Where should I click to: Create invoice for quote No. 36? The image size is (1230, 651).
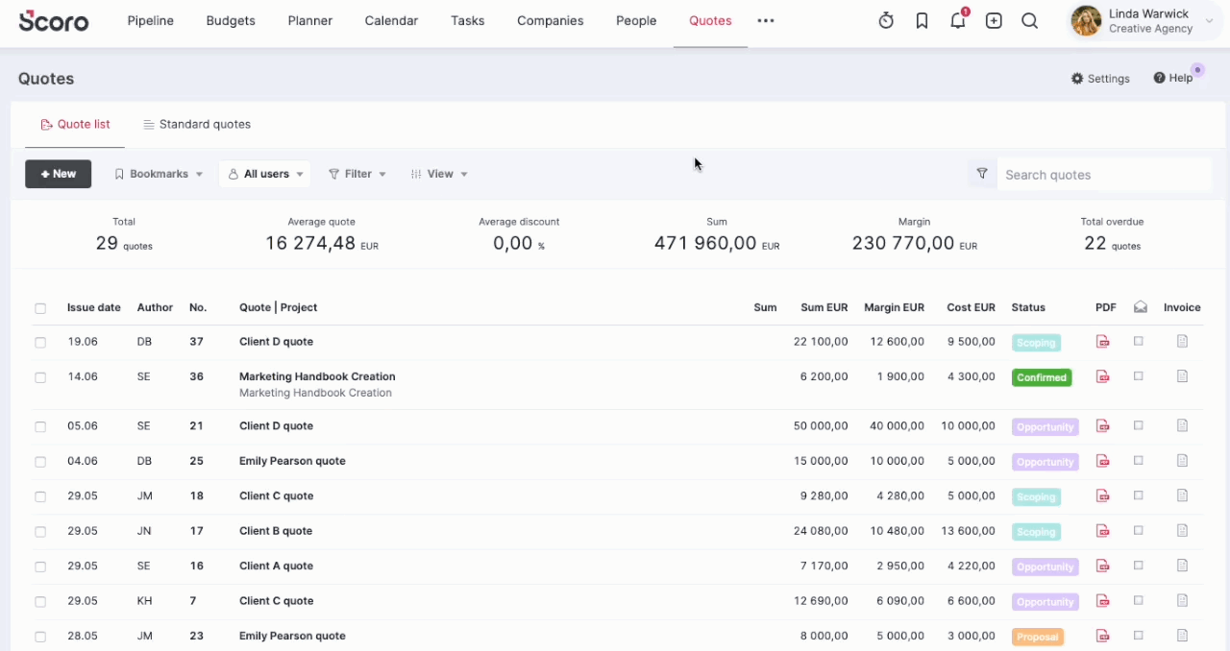pos(1183,376)
